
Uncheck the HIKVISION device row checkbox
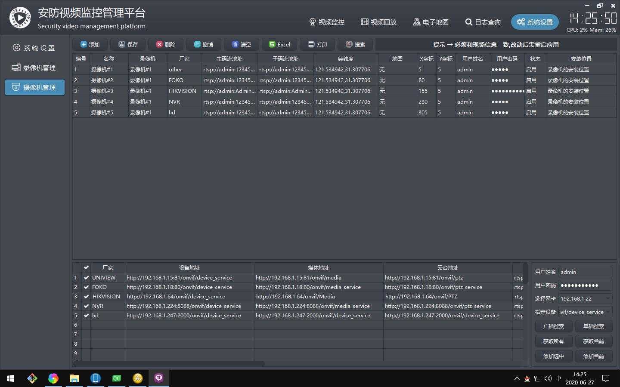coord(86,297)
